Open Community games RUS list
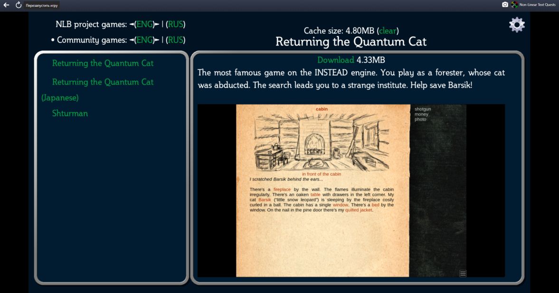 point(176,40)
